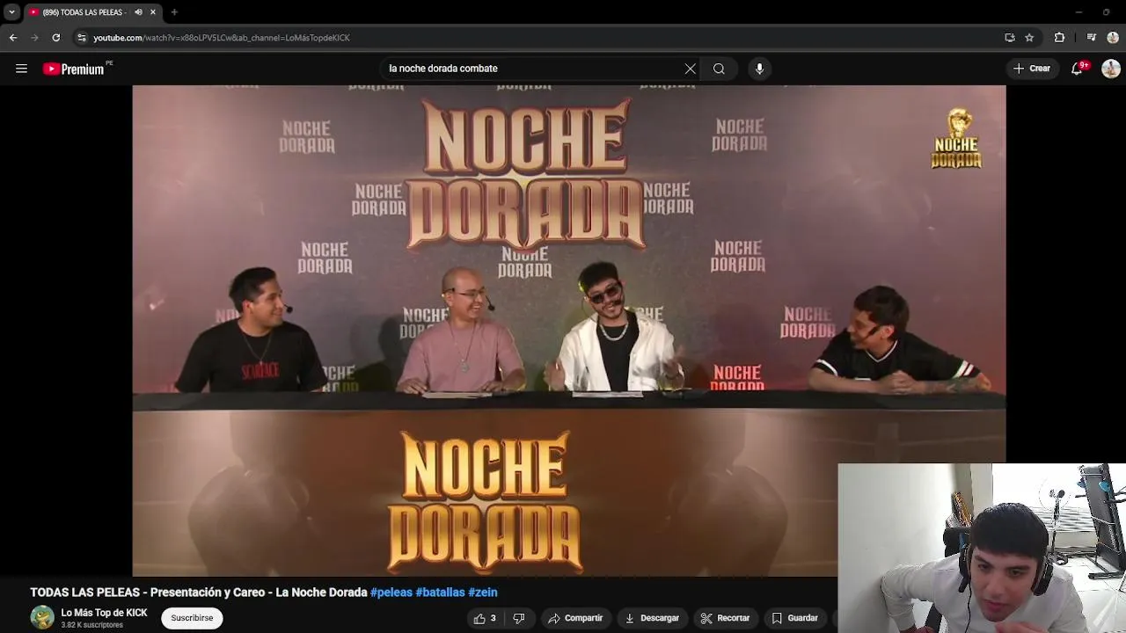
Task: Save the video with Guardar
Action: [795, 618]
